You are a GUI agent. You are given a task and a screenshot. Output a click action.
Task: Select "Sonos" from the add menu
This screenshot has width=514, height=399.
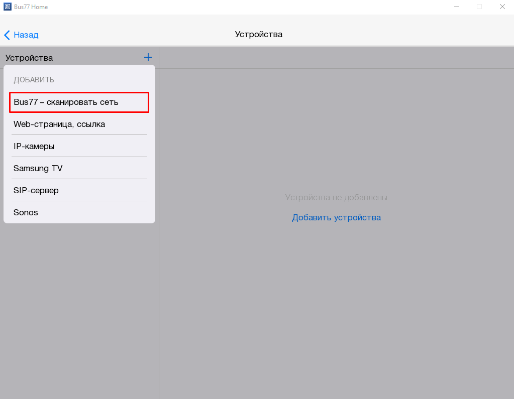point(26,212)
